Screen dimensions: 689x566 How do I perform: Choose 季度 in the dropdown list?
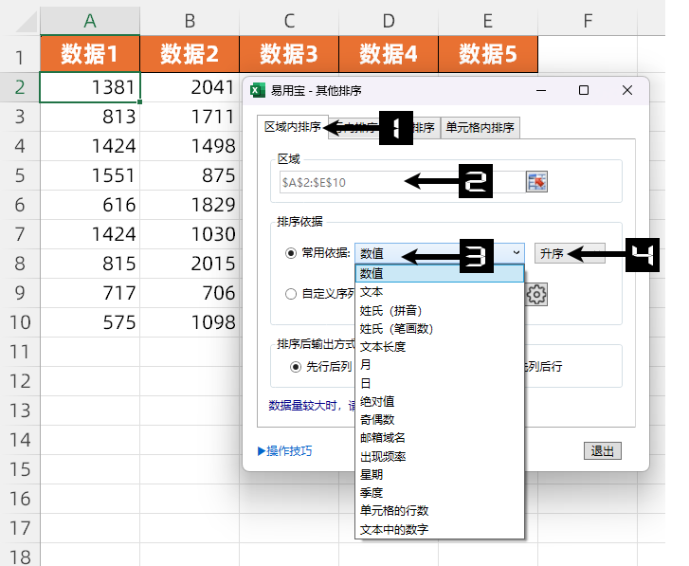pos(440,493)
